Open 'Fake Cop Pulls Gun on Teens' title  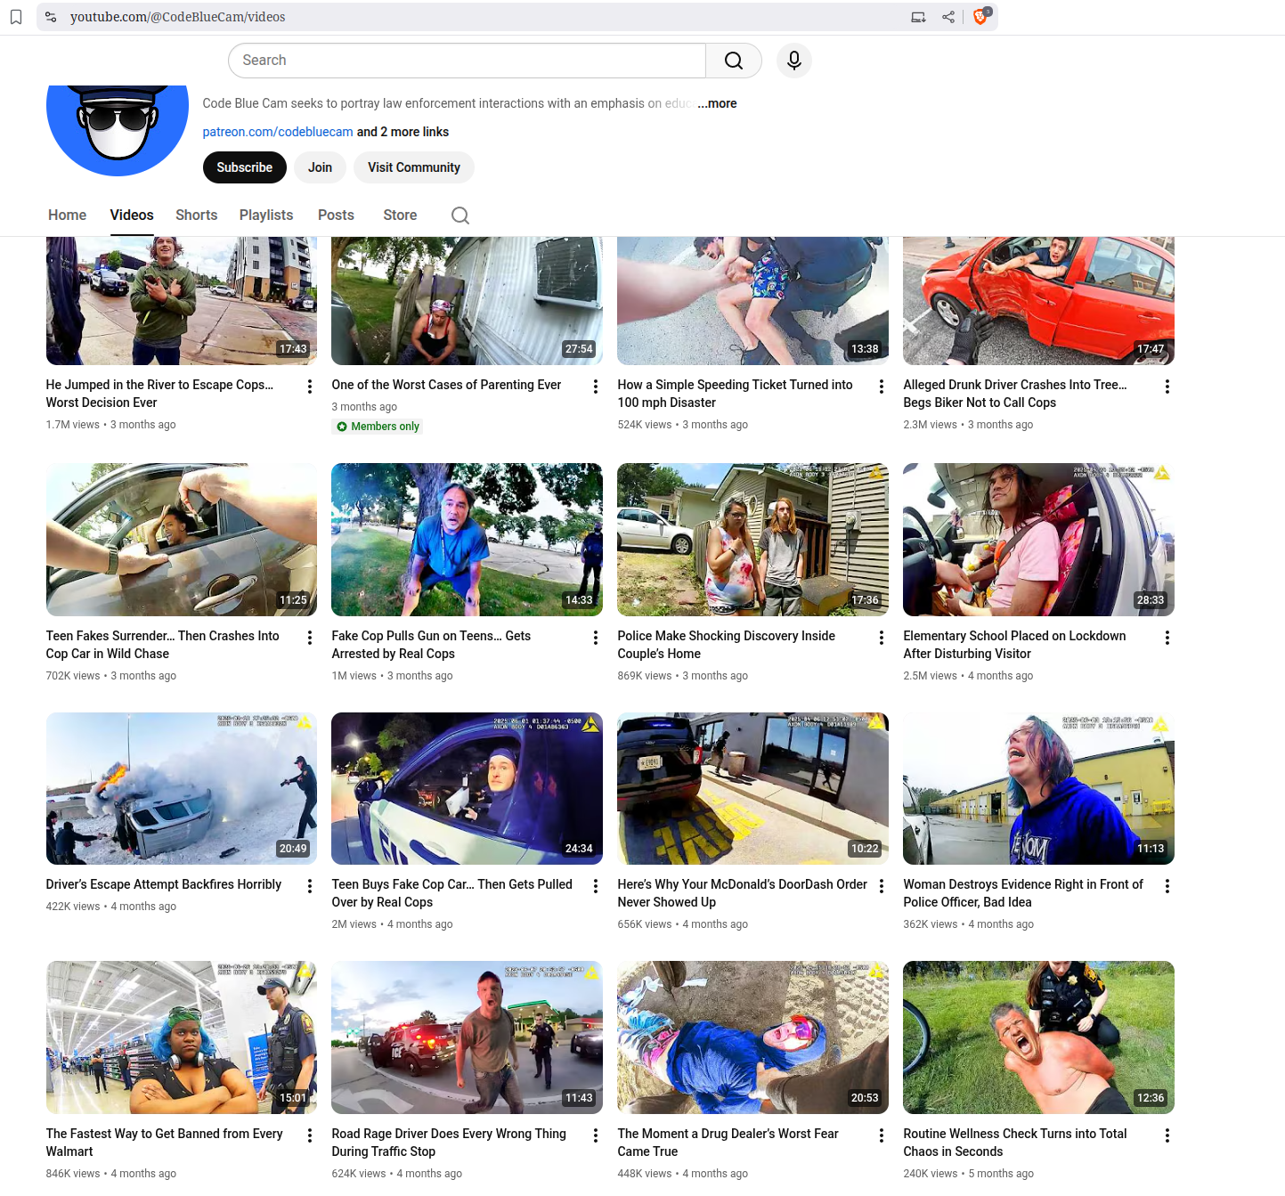pyautogui.click(x=431, y=645)
